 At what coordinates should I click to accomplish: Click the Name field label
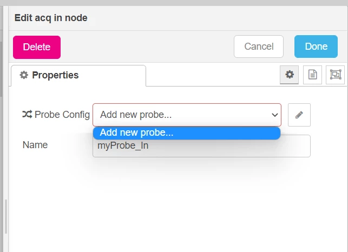[x=35, y=145]
